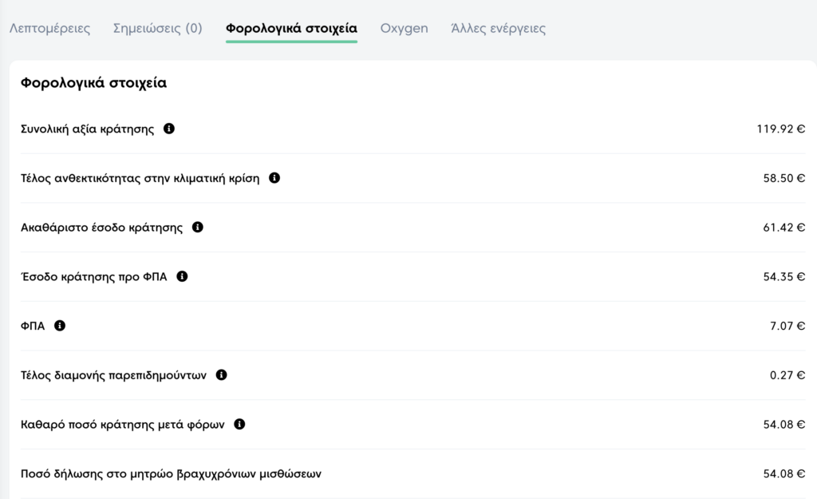Open info icon for Ακαθάριστο έσοδο κράτησης

tap(198, 227)
